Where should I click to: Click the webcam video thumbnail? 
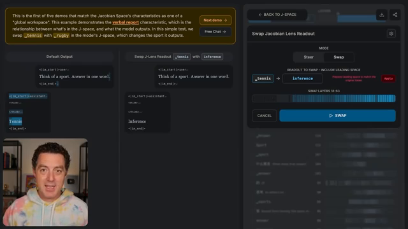pos(45,182)
